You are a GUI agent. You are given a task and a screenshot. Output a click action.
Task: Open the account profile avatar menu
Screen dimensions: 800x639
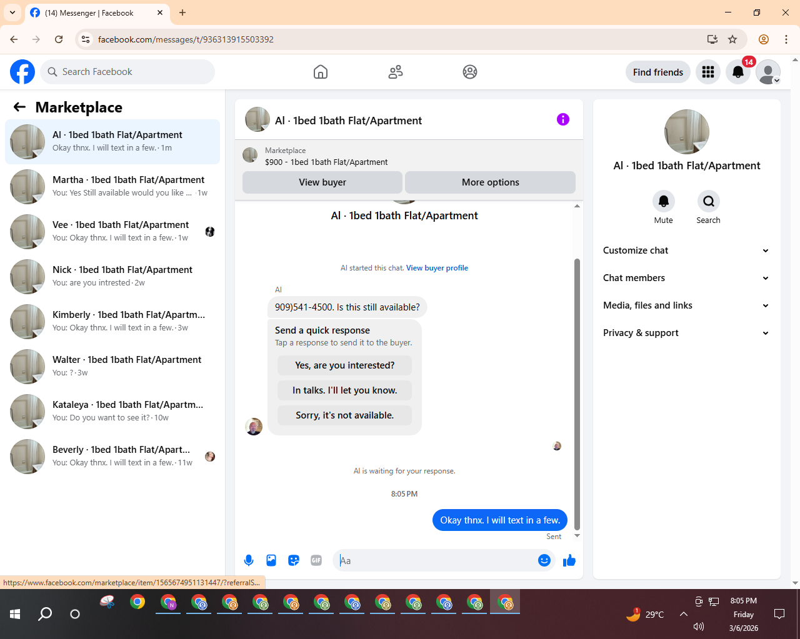pos(768,72)
